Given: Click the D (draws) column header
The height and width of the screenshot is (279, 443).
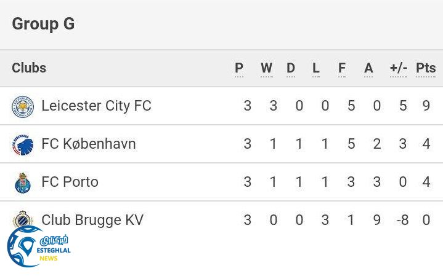Looking at the screenshot, I should (x=291, y=68).
